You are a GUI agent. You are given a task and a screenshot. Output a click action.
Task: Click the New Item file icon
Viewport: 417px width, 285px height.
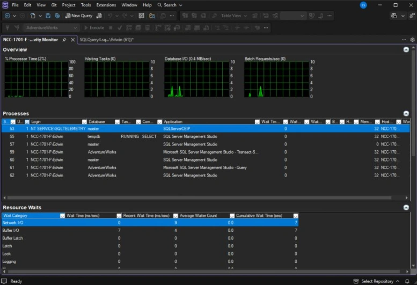32,16
